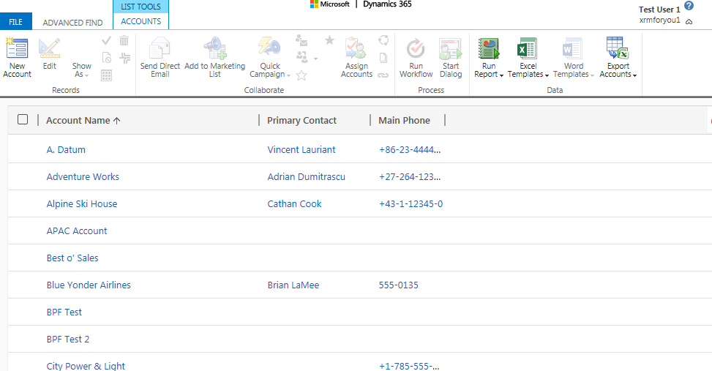The image size is (712, 371).
Task: Open the help question mark icon
Action: 689,6
